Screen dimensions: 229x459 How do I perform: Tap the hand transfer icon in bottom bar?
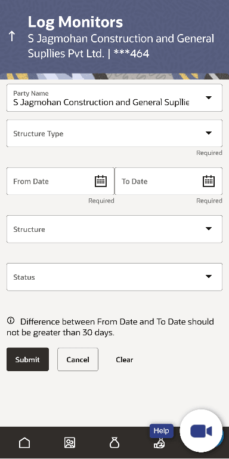click(159, 444)
